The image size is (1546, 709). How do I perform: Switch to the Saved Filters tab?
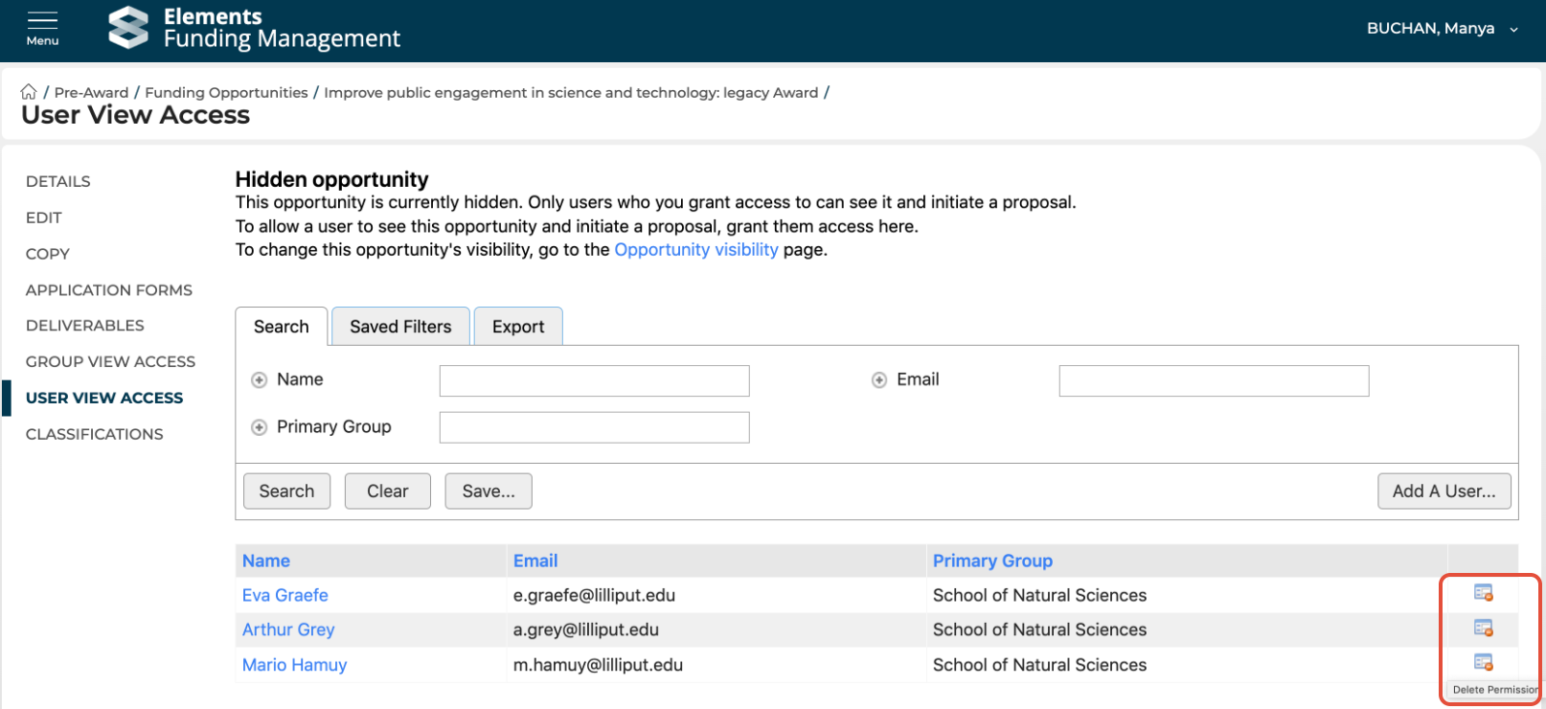(x=400, y=327)
